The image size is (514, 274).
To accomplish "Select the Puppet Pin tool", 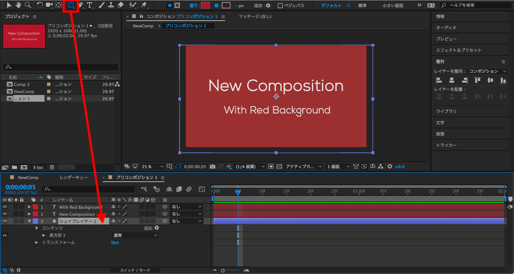I will (144, 5).
